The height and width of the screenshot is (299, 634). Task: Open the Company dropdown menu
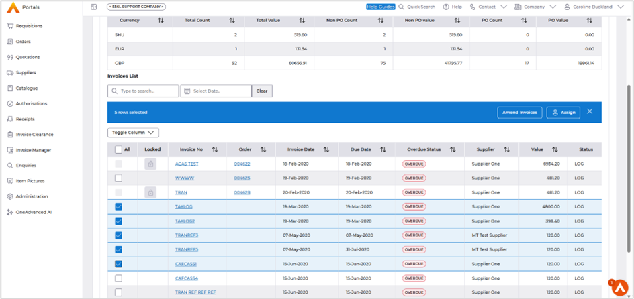pyautogui.click(x=535, y=7)
